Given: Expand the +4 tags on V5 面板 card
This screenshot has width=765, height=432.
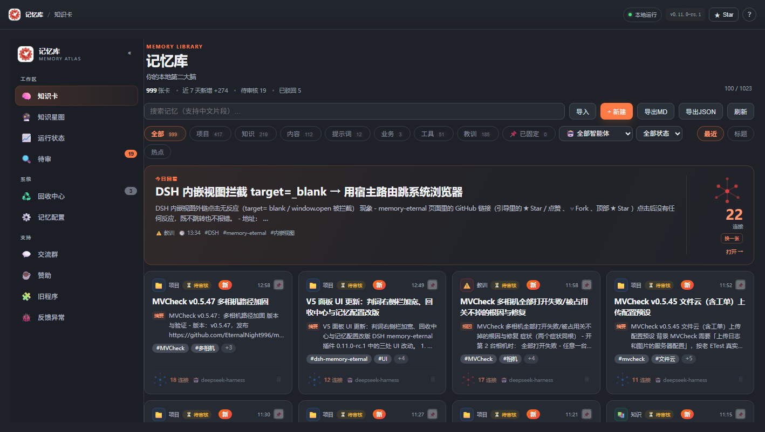Looking at the screenshot, I should click(401, 359).
